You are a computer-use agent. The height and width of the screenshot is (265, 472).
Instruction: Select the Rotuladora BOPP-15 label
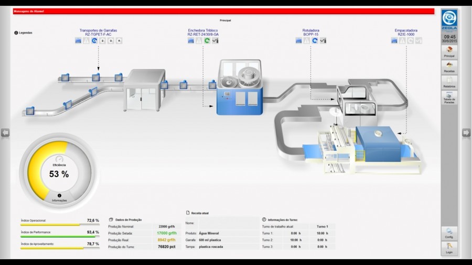310,32
